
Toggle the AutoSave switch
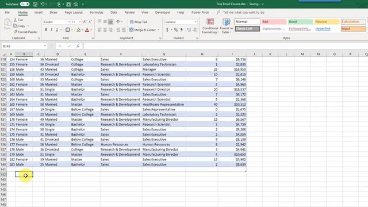[x=25, y=4]
